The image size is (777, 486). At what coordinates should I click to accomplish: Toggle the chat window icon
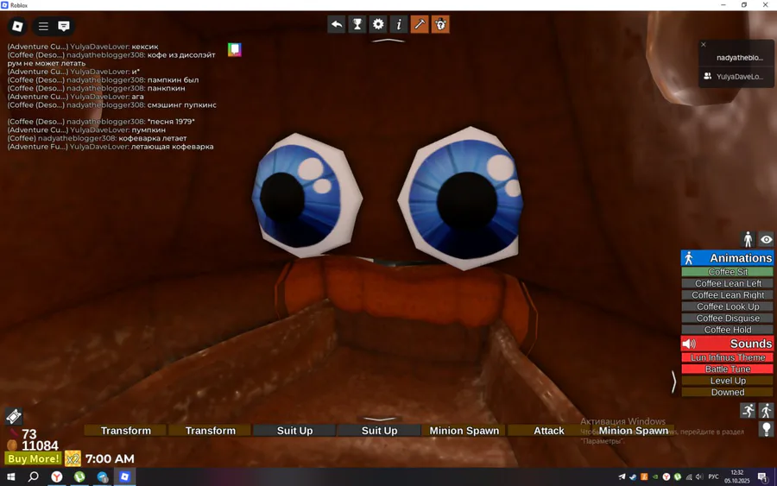pyautogui.click(x=63, y=26)
